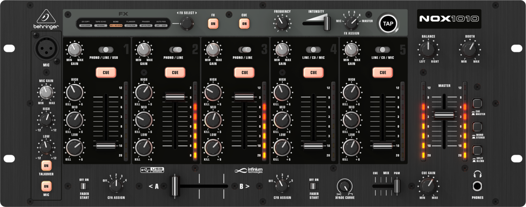526x207 pixels.
Task: Toggle channel 1 PHONO / LINE / USB switch
Action: (106, 50)
